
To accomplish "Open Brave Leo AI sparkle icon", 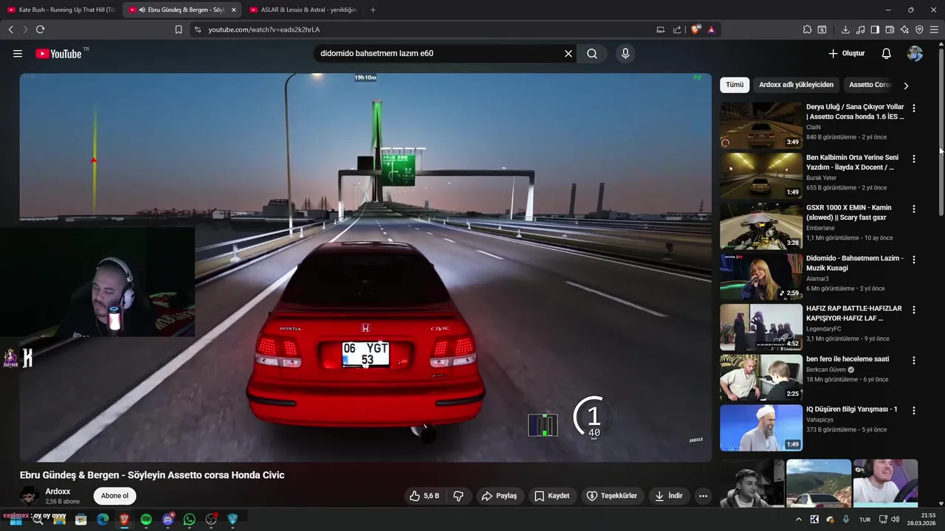I will coord(904,29).
